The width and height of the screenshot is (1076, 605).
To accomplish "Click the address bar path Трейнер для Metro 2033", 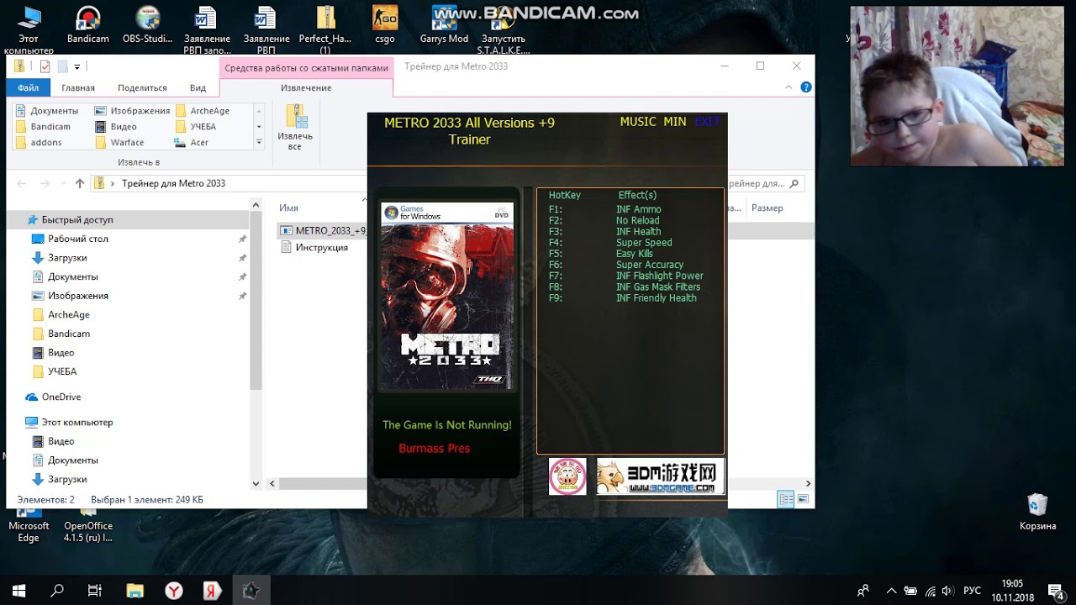I will coord(173,183).
